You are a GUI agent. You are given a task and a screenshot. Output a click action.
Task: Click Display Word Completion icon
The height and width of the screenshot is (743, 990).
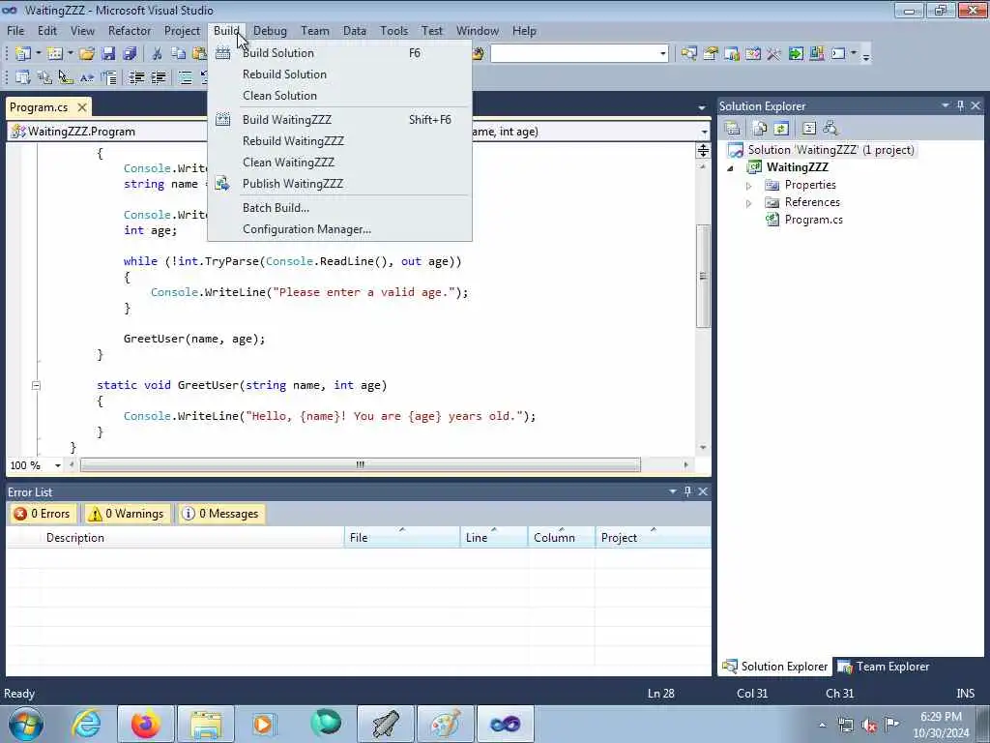(86, 77)
